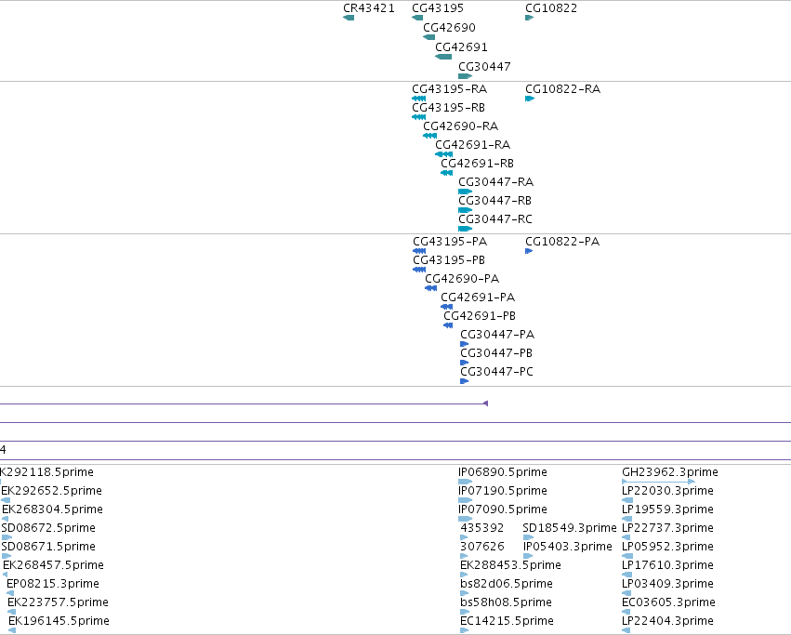
Task: Select the EK196145.5prime EST label
Action: (x=59, y=621)
